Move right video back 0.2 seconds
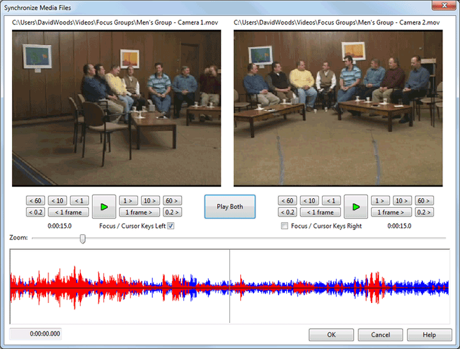 287,212
